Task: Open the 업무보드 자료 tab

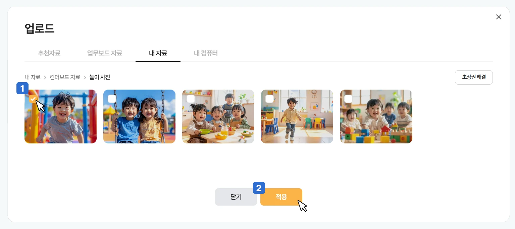Action: 105,53
